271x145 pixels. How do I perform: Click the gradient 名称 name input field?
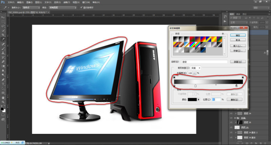coord(205,62)
